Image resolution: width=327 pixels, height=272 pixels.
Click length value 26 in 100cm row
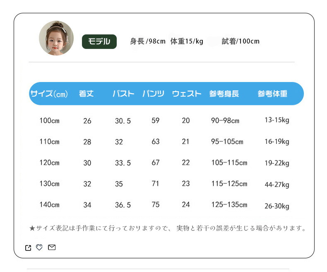[87, 121]
